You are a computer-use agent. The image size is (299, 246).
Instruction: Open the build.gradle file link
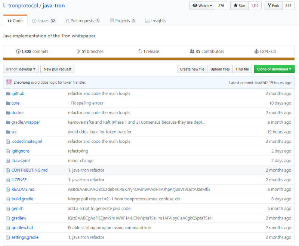click(x=22, y=199)
